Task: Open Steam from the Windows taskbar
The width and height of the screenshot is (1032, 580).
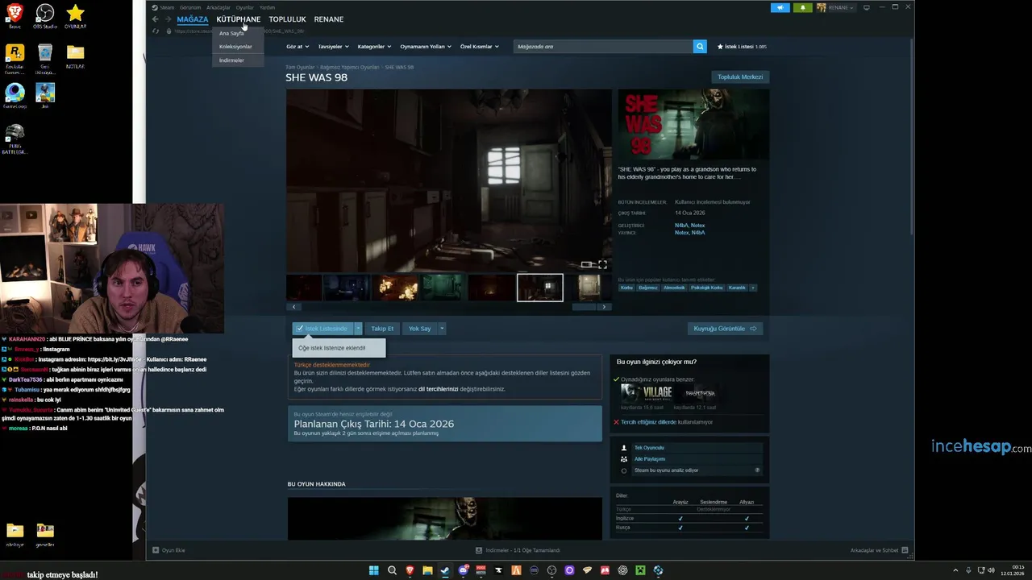Action: point(445,570)
